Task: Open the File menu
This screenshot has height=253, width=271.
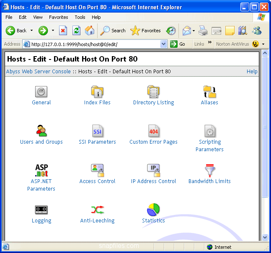Action: [9, 17]
